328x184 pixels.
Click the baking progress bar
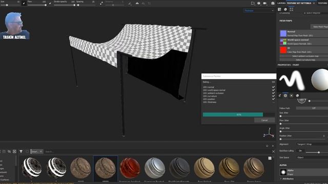238,114
